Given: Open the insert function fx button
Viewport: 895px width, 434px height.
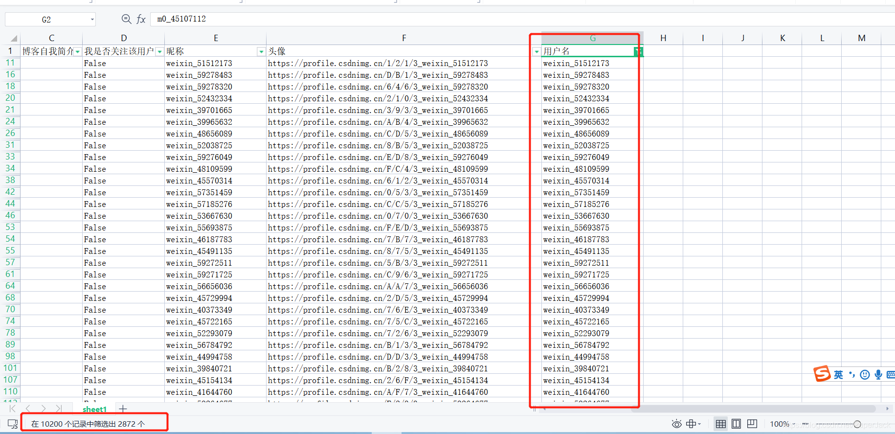Looking at the screenshot, I should [x=141, y=19].
